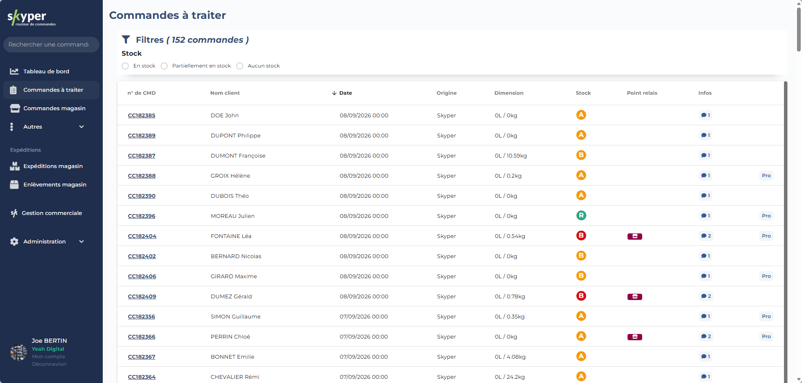Viewport: 802px width, 383px height.
Task: Click the Joe BERTIN profile avatar
Action: coord(18,352)
